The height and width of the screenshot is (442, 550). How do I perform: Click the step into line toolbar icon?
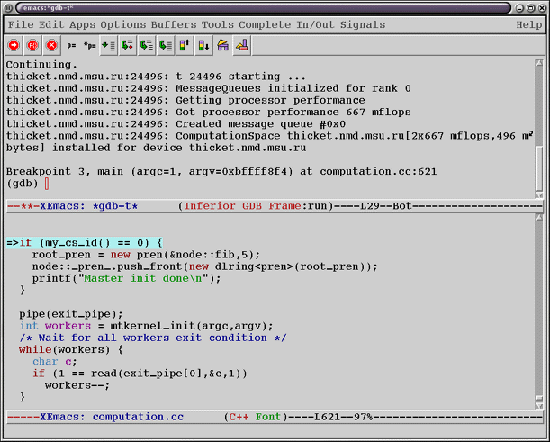click(108, 45)
